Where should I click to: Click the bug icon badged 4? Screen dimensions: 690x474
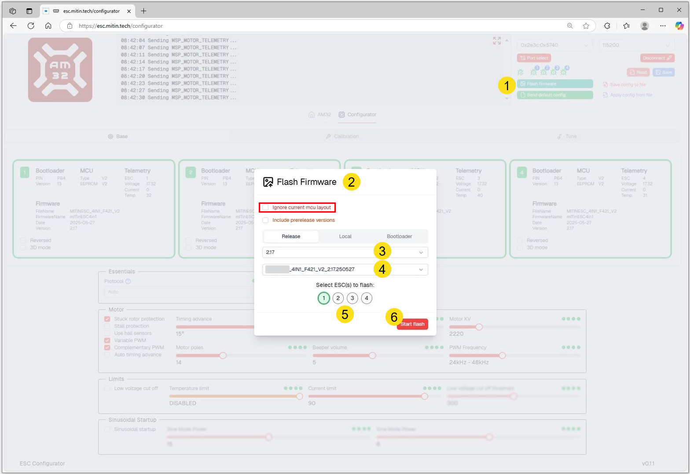pos(564,71)
